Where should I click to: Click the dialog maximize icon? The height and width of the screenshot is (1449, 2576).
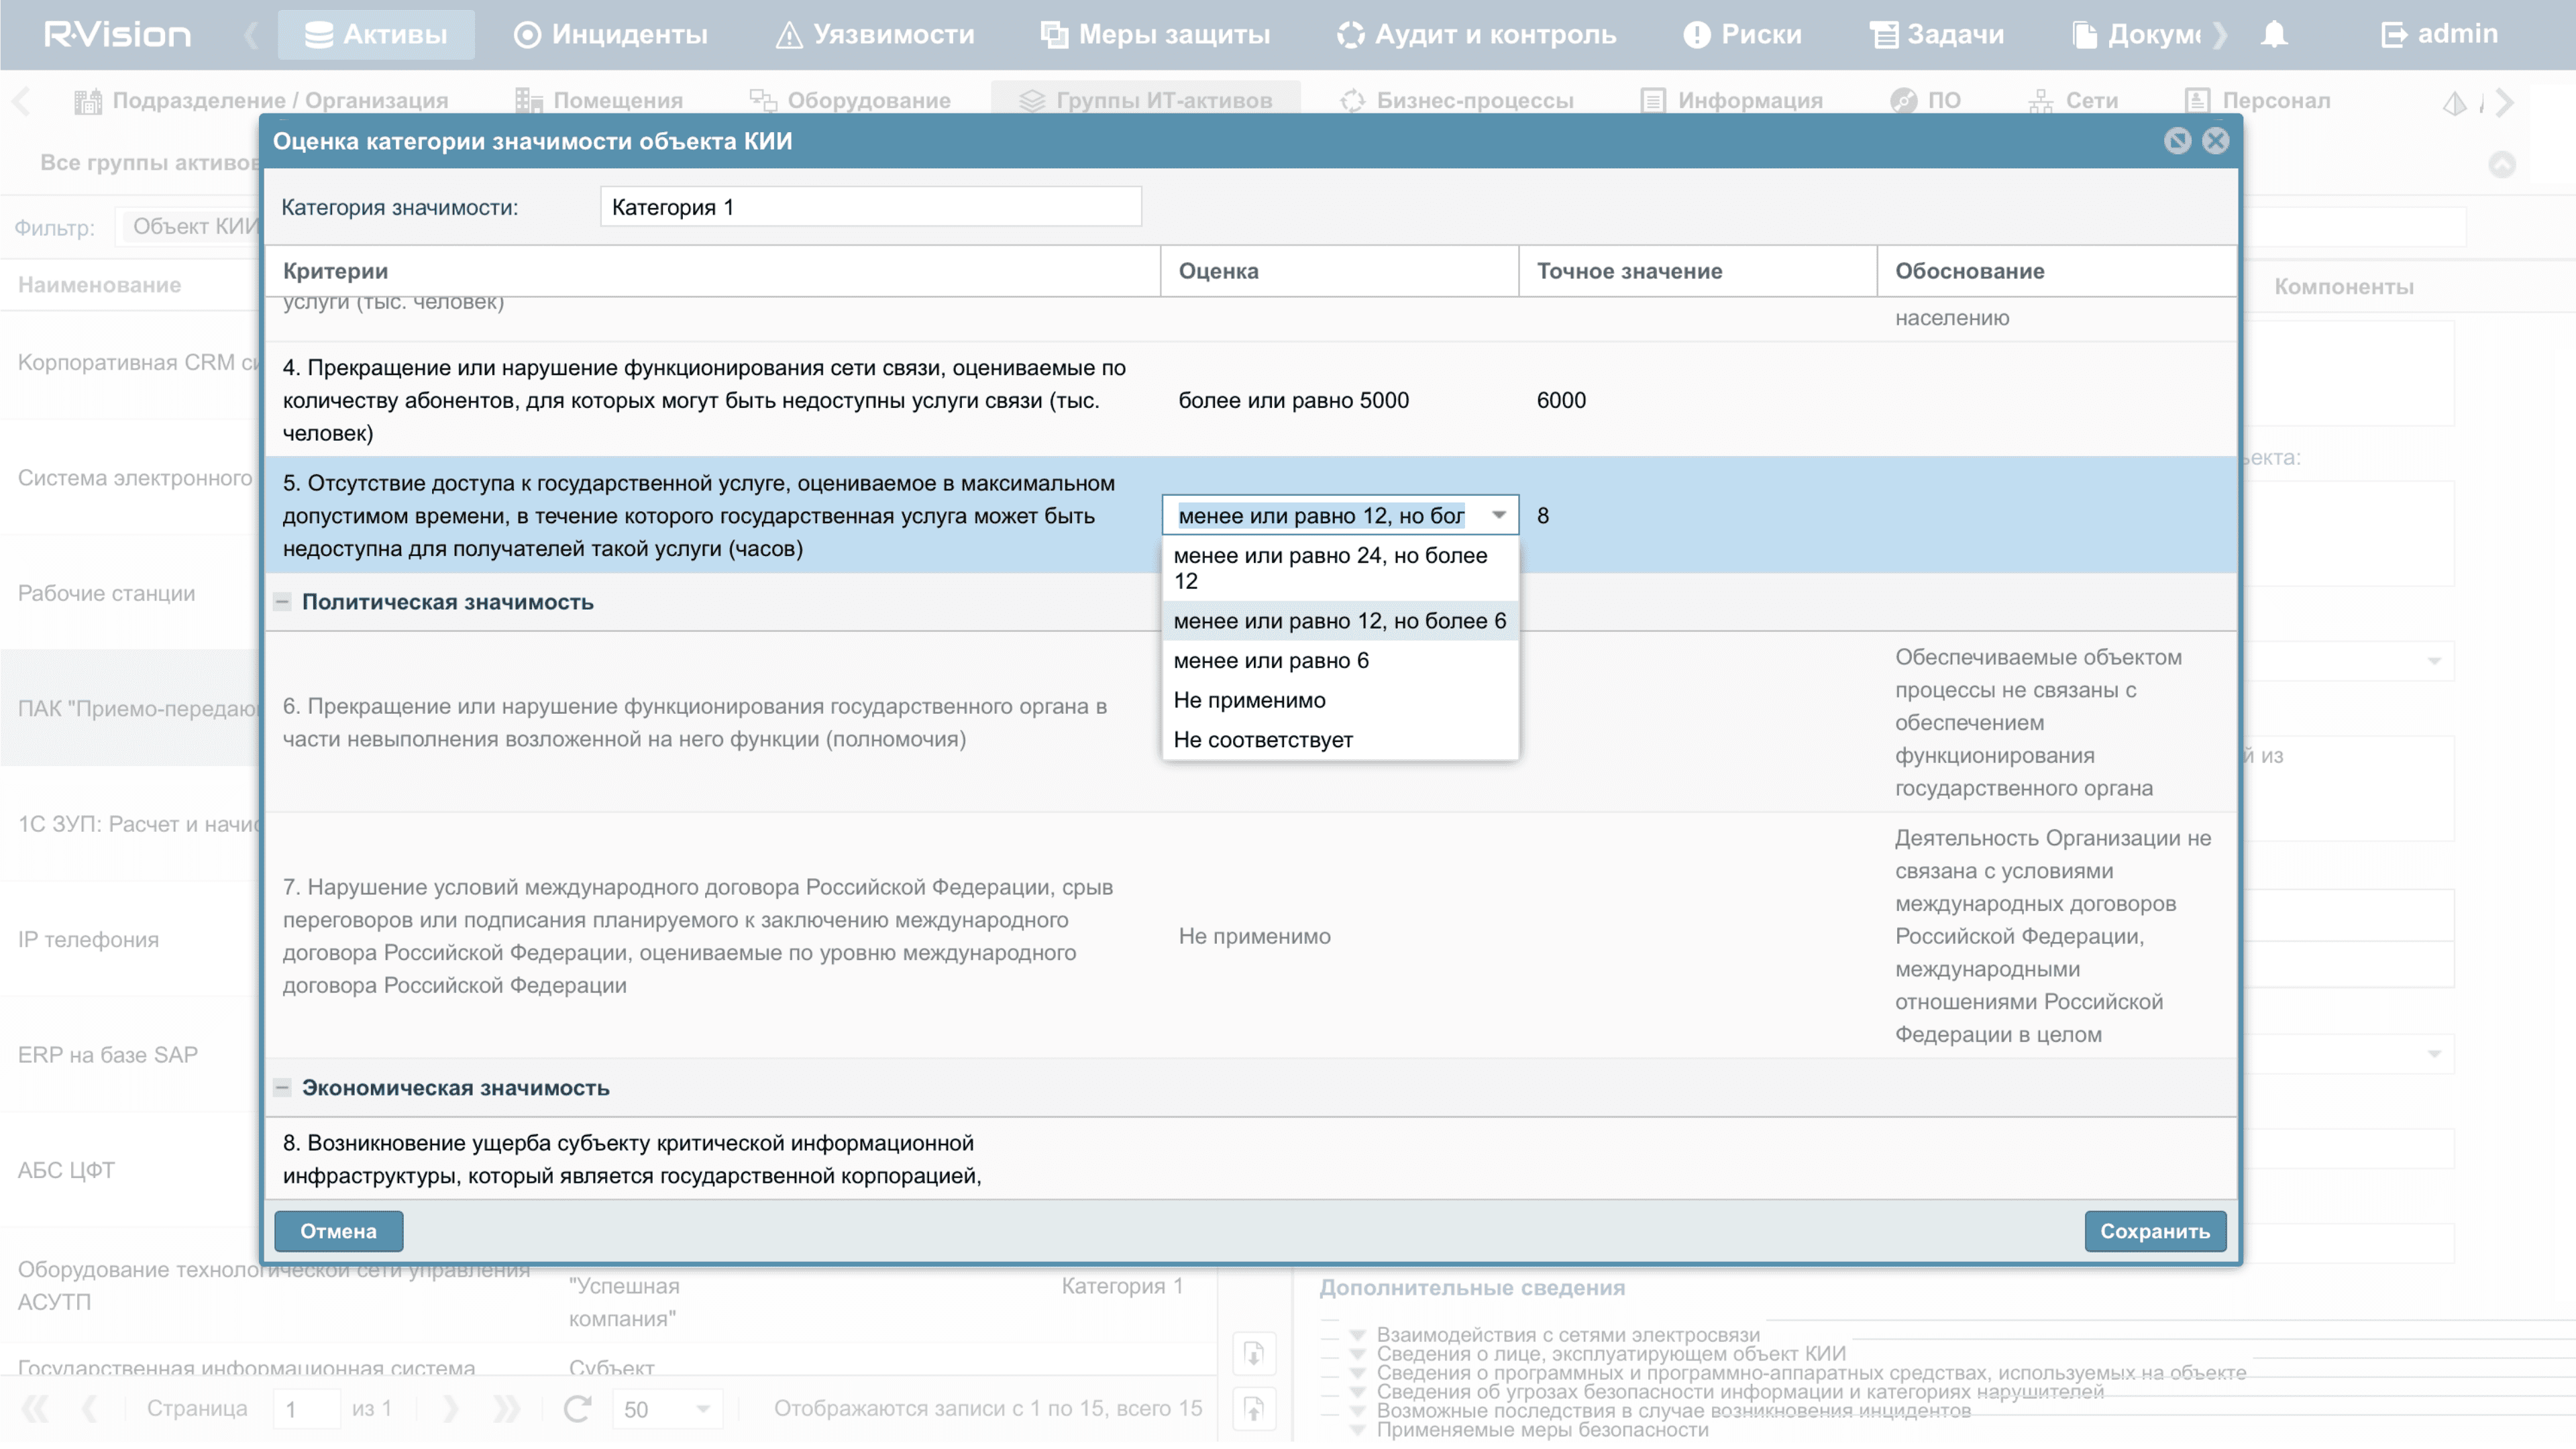tap(2177, 141)
